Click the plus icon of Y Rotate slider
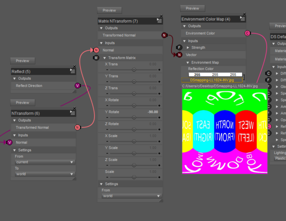The height and width of the screenshot is (221, 286). coord(159,117)
